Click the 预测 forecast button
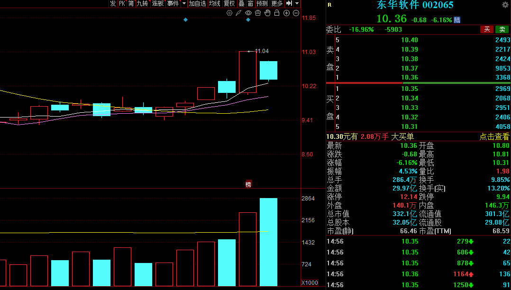Screen dimensions: 511x290 [x=262, y=4]
